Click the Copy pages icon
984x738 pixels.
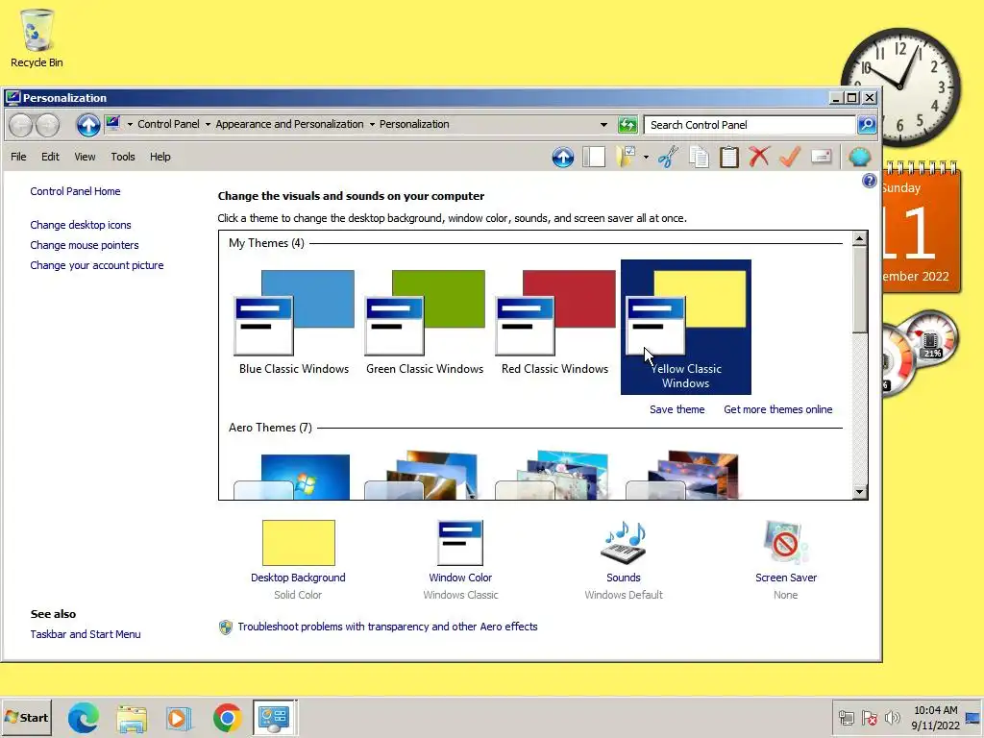(699, 157)
